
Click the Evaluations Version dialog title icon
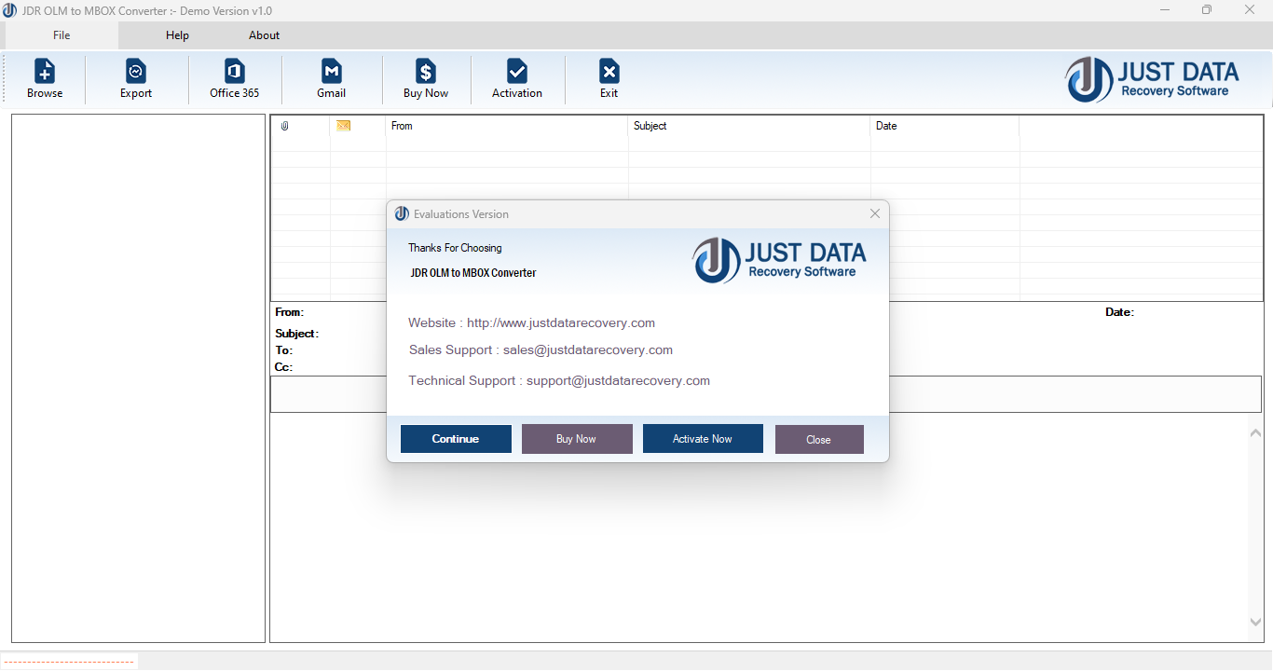(402, 213)
